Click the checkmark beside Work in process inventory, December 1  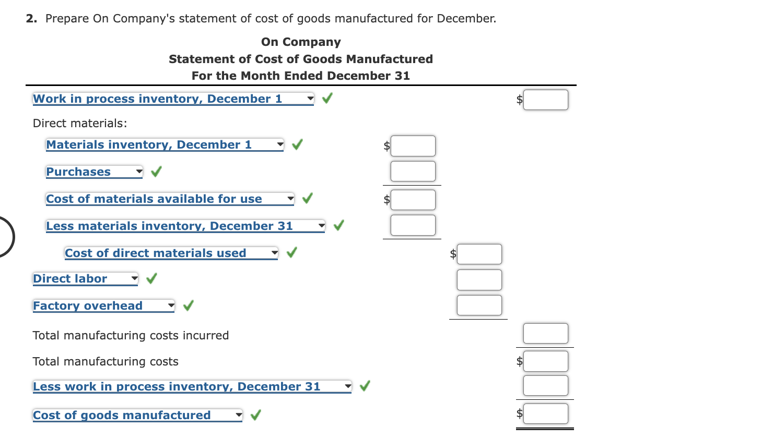[x=327, y=97]
